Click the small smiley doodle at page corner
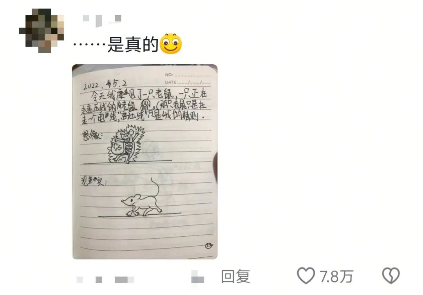423x295 pixels. coord(209,246)
